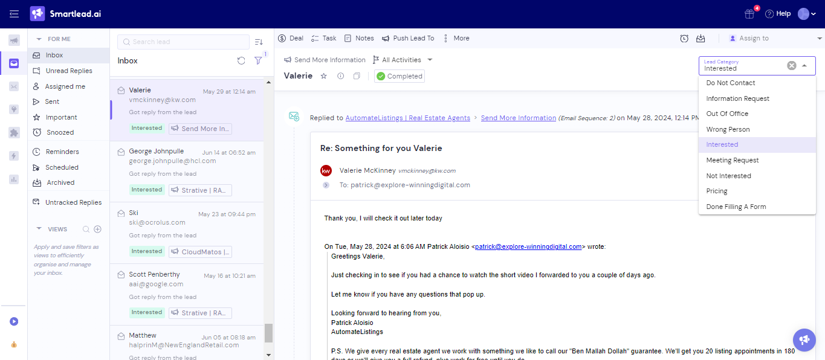The height and width of the screenshot is (360, 825).
Task: Click the Task toolbar button
Action: (323, 38)
